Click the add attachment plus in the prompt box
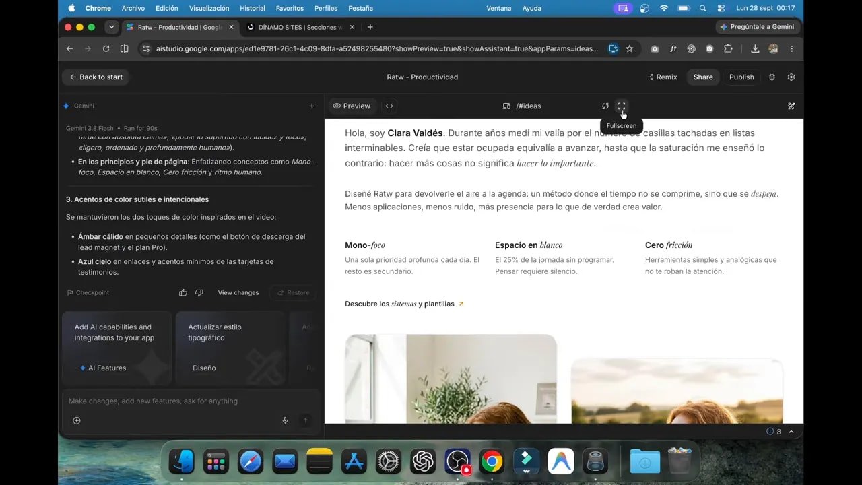This screenshot has height=485, width=862. pyautogui.click(x=77, y=420)
